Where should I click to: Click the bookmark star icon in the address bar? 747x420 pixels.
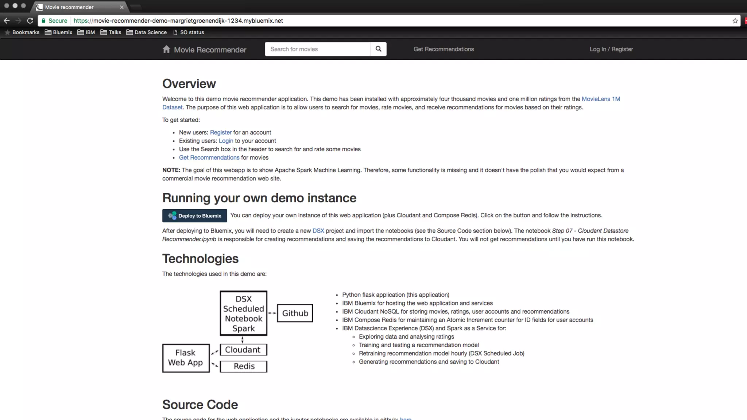tap(735, 21)
